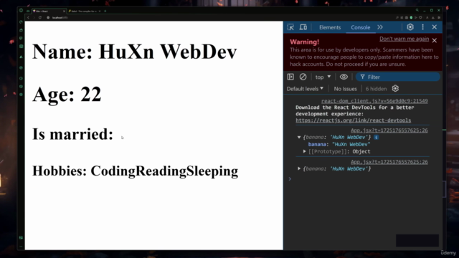
Task: Click the 6 hidden messages label
Action: click(376, 89)
